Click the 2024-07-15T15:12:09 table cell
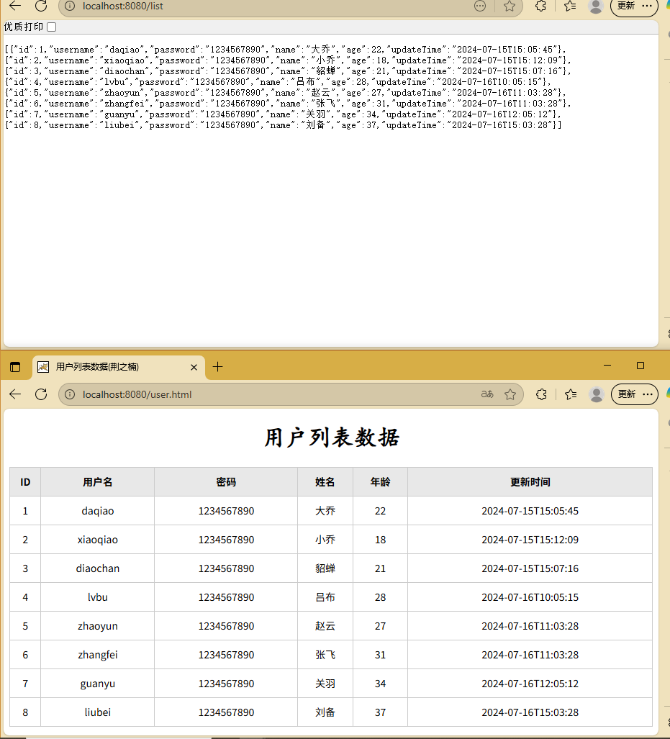Viewport: 670px width, 739px height. click(x=530, y=540)
